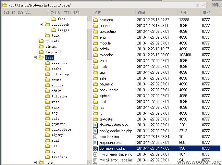Select enums folder name in file list
The width and height of the screenshot is (222, 165).
pos(105,37)
